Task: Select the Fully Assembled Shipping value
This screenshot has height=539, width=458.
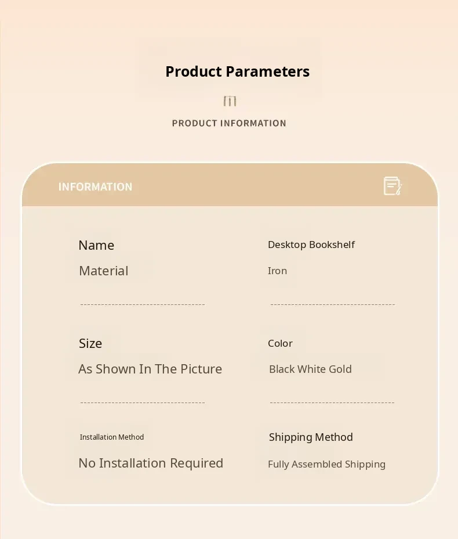Action: (x=326, y=464)
